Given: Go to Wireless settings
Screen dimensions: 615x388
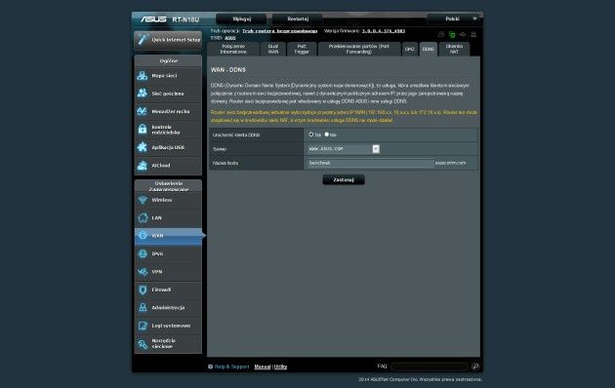Looking at the screenshot, I should click(x=168, y=200).
